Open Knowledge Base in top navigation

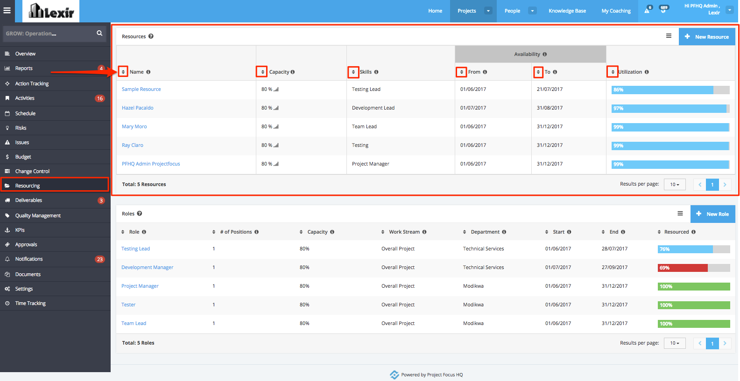(567, 11)
